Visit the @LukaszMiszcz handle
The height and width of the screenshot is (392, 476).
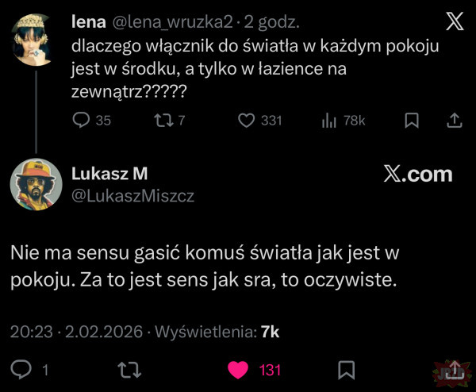[133, 195]
